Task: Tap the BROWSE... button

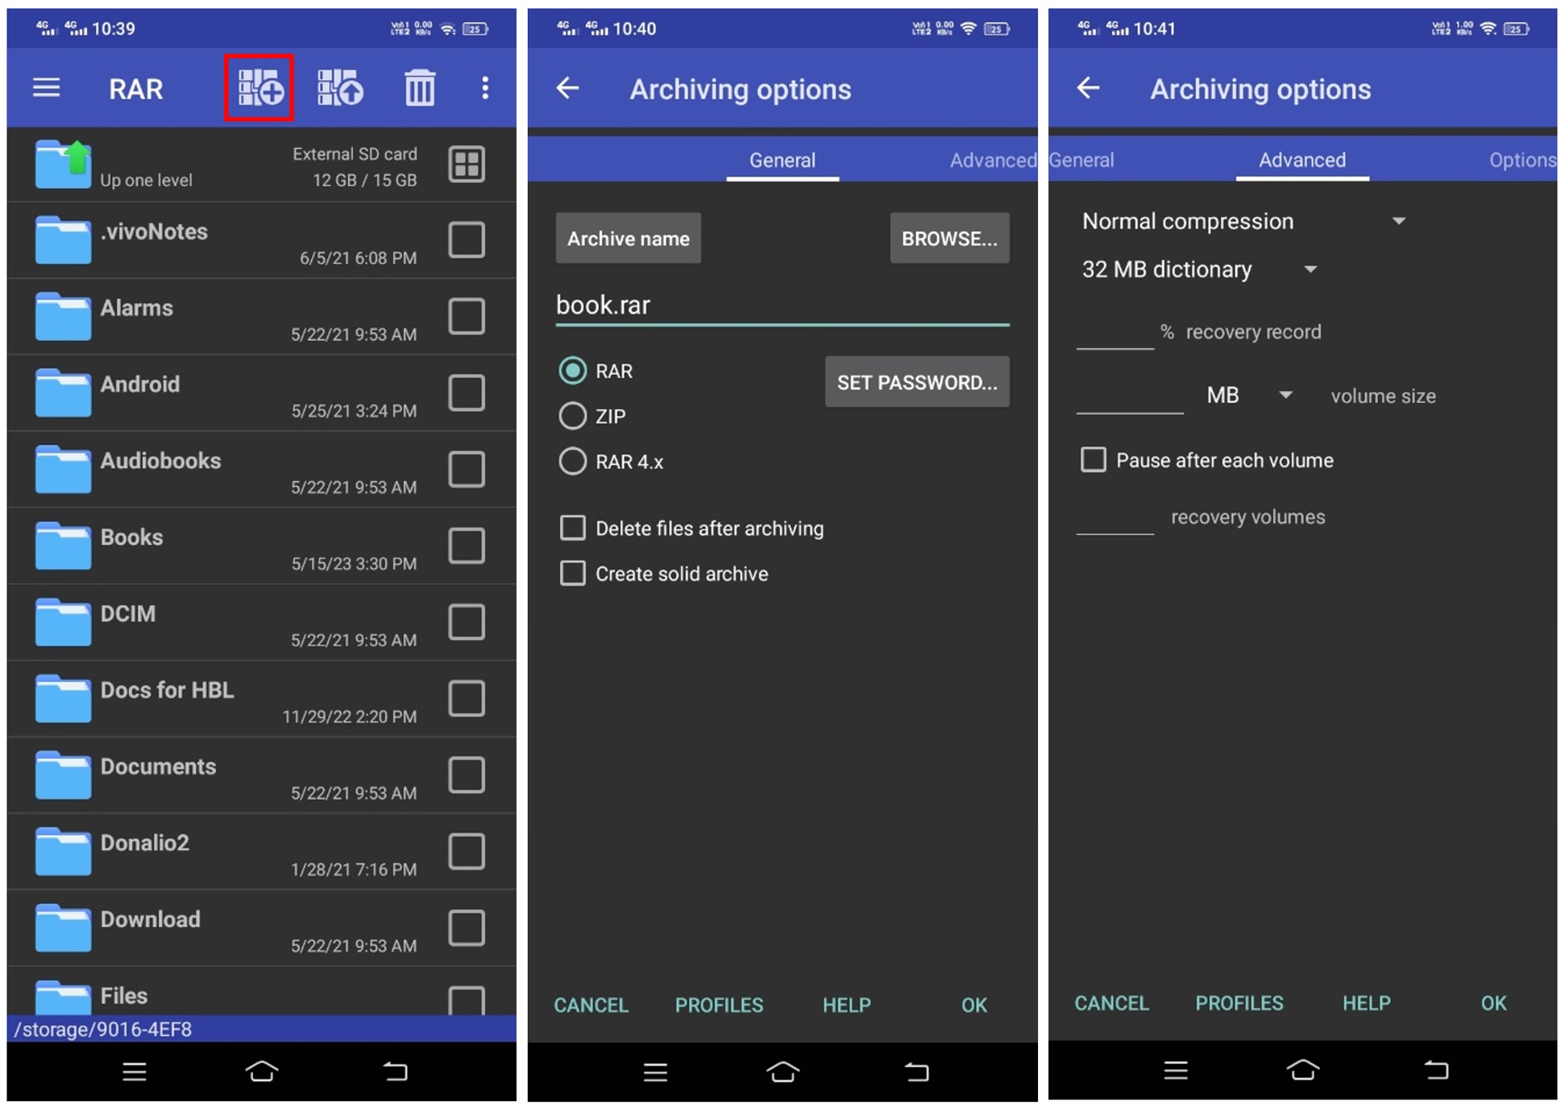Action: pos(949,239)
